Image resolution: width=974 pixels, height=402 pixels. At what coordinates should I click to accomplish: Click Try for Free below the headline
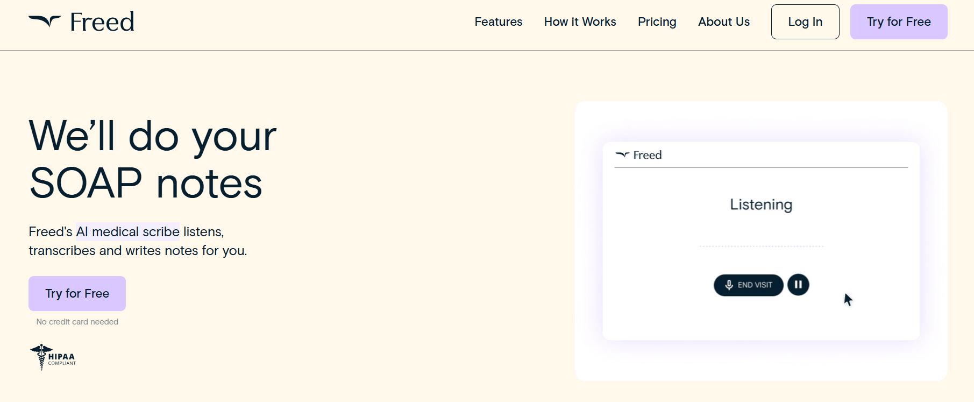click(77, 293)
